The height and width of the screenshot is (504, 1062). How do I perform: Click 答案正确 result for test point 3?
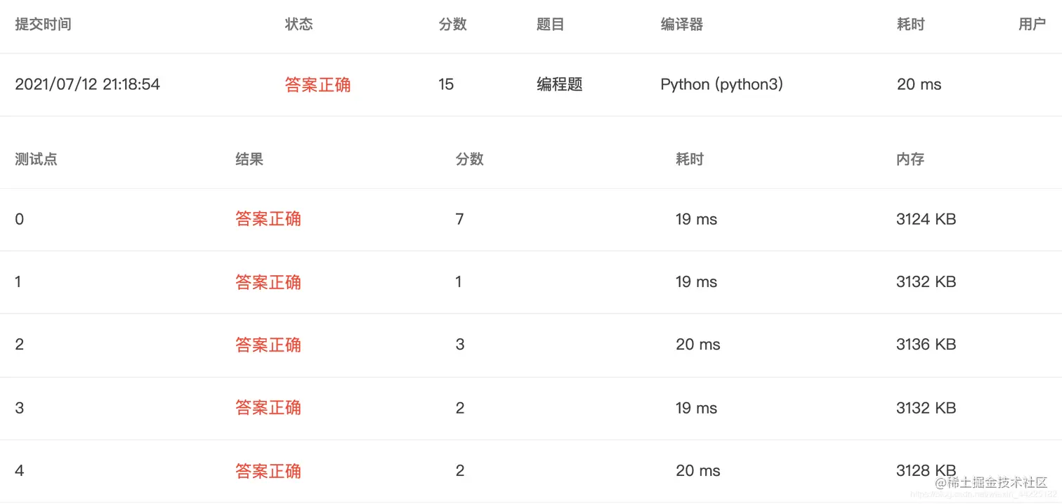coord(268,408)
